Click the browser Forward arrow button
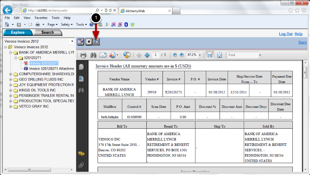The height and width of the screenshot is (175, 310). click(17, 10)
